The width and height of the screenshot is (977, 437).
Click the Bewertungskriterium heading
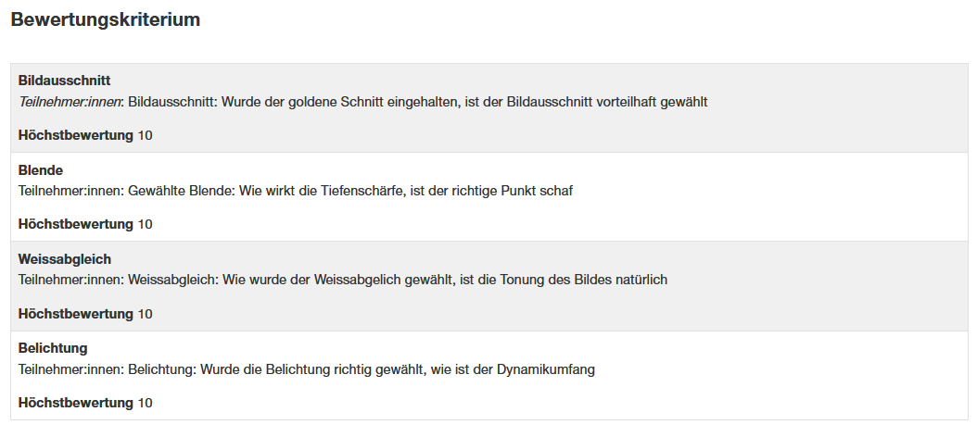(106, 19)
